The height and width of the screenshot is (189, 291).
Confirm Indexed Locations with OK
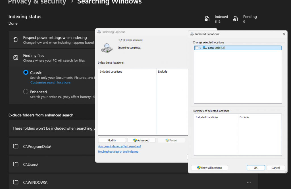point(256,168)
